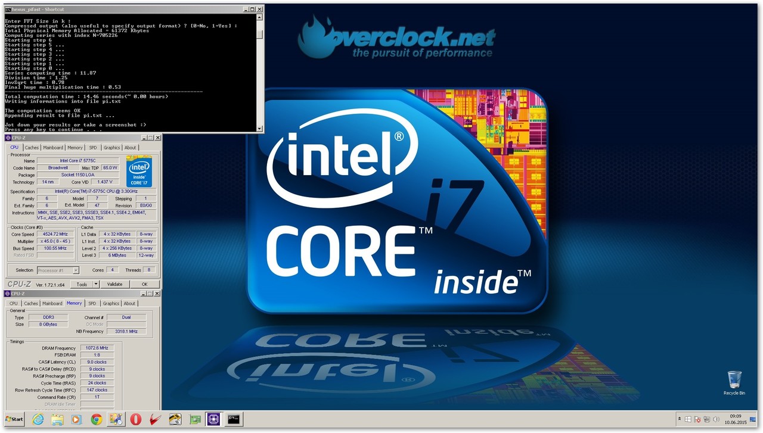Open SPD tab in lower CPU-Z window
Image resolution: width=763 pixels, height=433 pixels.
93,304
